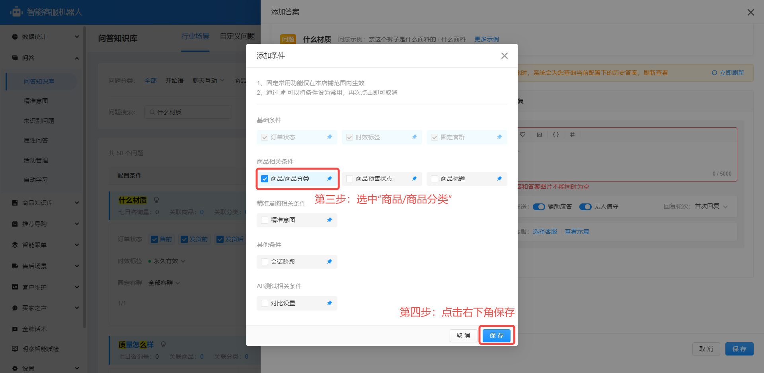This screenshot has width=764, height=373.
Task: Pin the 精准意图 condition
Action: [329, 220]
